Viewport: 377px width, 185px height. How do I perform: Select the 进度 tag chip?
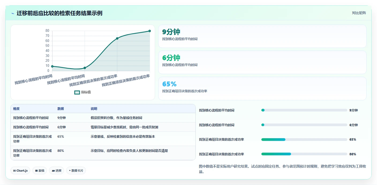pos(56,171)
